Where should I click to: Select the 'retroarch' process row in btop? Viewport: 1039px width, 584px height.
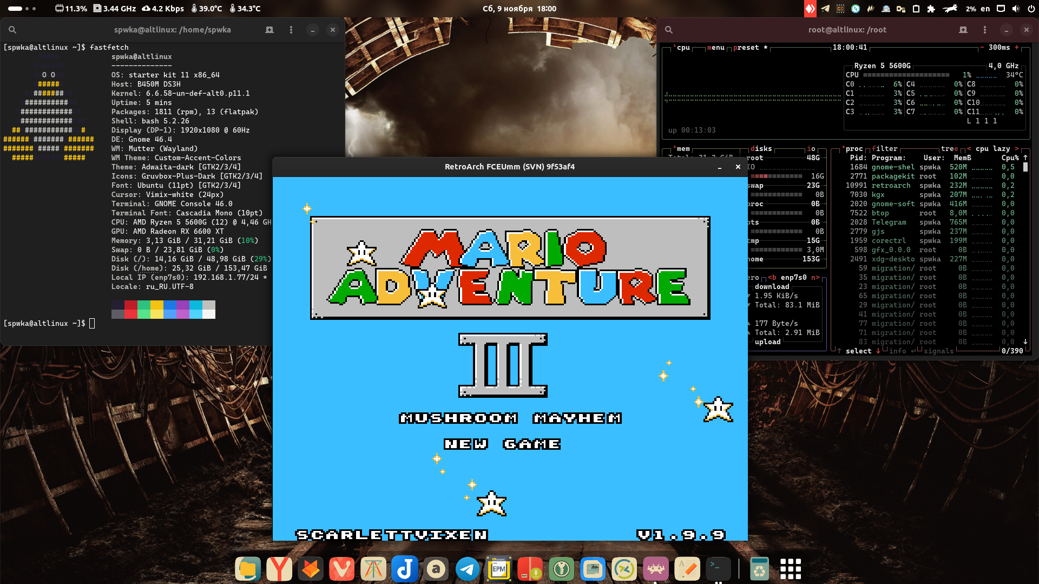tap(932, 186)
